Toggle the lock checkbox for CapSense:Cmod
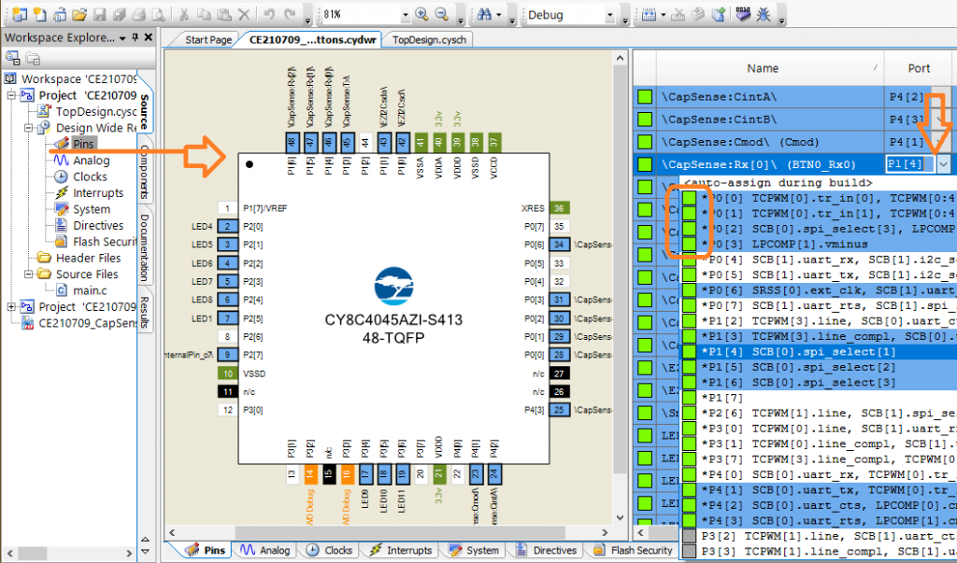The height and width of the screenshot is (563, 957). (x=646, y=143)
